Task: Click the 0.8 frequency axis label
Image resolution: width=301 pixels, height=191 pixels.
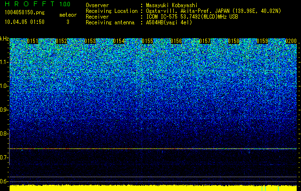Action: 3,134
